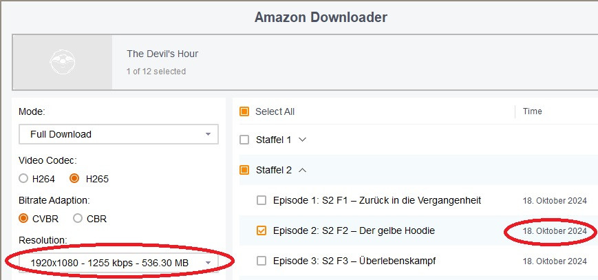The width and height of the screenshot is (598, 280).
Task: Expand Staffel 1 episode list chevron
Action: tap(302, 140)
